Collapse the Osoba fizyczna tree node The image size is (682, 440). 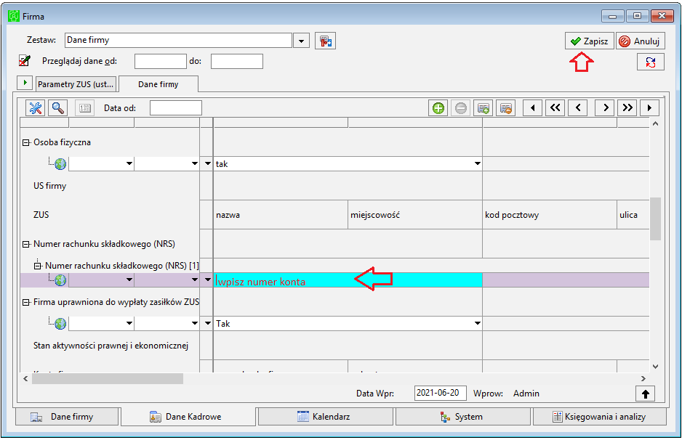coord(26,142)
